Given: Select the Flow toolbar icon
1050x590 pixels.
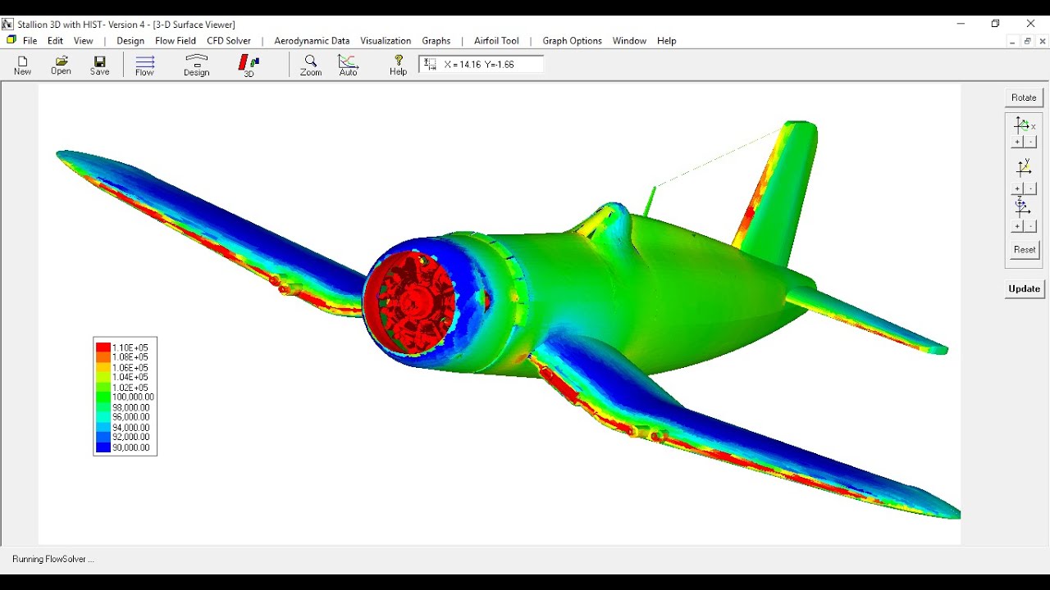Looking at the screenshot, I should pyautogui.click(x=145, y=66).
